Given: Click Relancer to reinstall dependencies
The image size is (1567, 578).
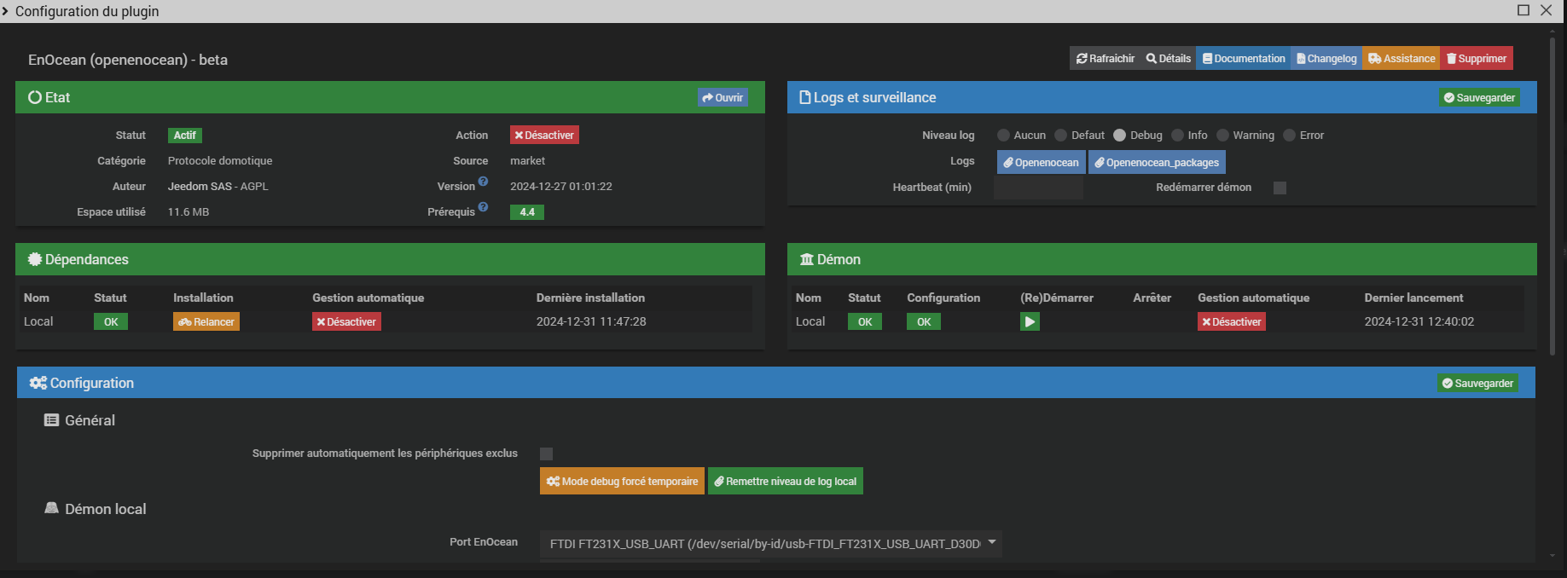Looking at the screenshot, I should (206, 321).
